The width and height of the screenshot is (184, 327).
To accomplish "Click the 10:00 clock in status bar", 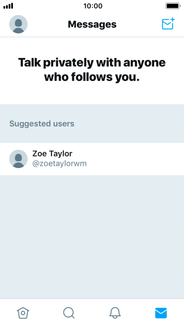I will pyautogui.click(x=93, y=6).
